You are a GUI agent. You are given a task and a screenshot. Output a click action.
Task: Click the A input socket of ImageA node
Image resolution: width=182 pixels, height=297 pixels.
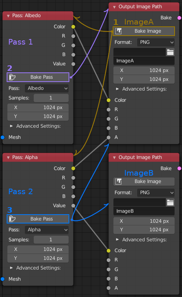tap(109, 137)
